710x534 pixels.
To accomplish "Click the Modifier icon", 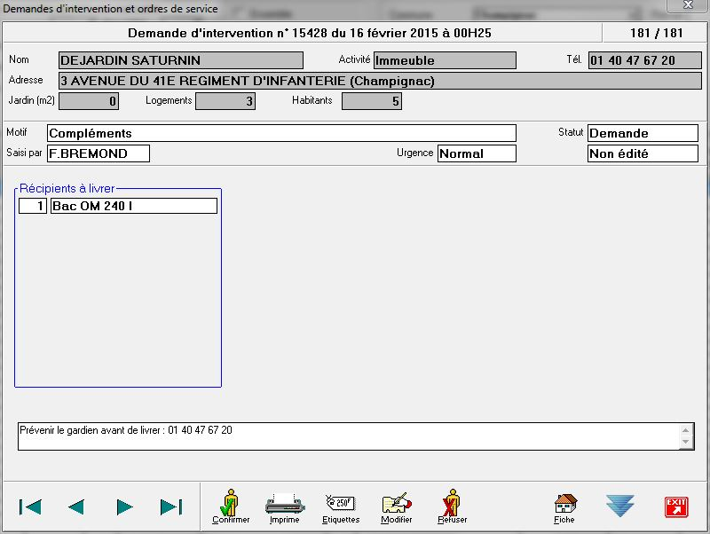I will click(397, 506).
